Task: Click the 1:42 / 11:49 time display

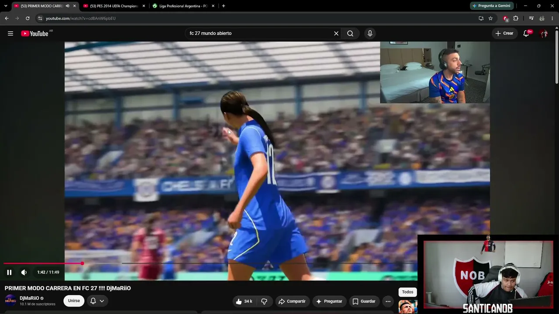Action: [x=48, y=272]
